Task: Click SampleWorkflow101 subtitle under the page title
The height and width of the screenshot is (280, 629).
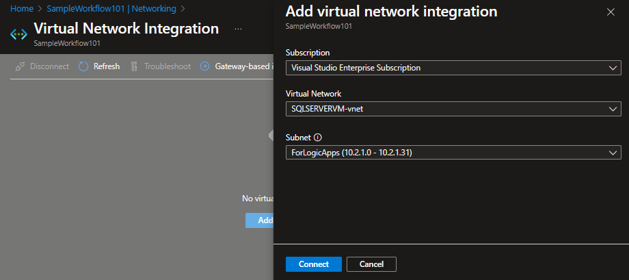Action: click(x=67, y=43)
